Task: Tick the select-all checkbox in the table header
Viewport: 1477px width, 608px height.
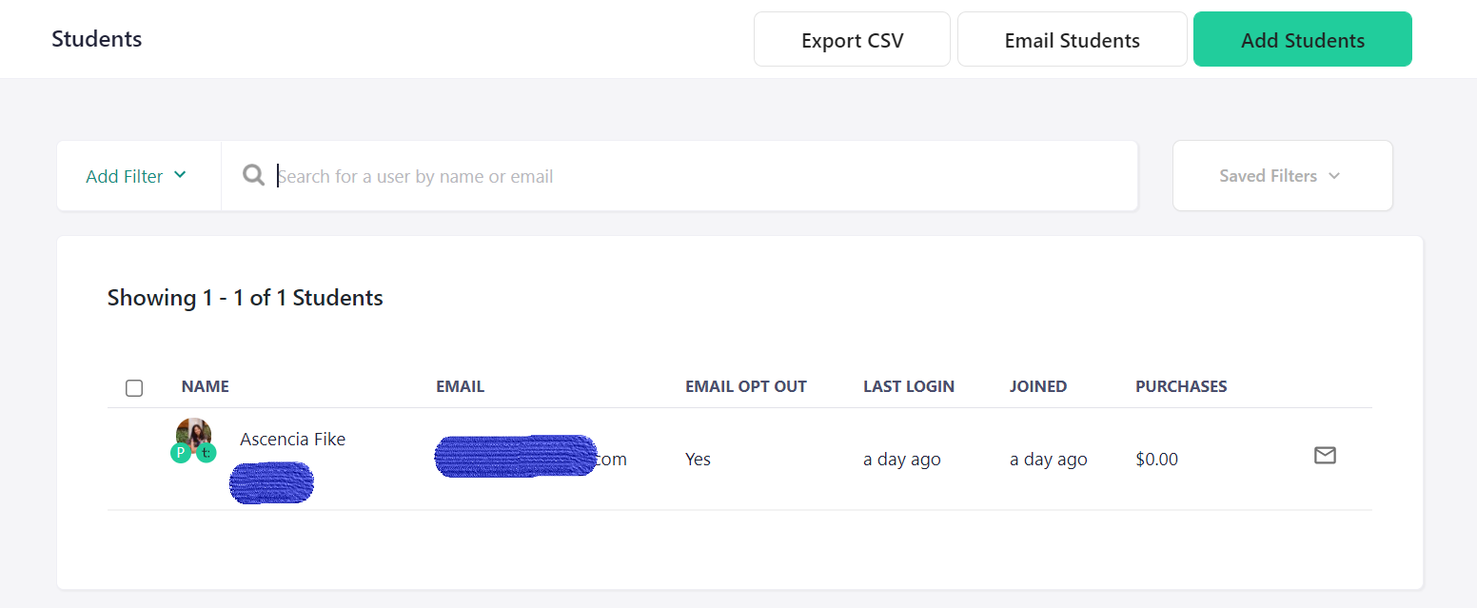Action: tap(134, 387)
